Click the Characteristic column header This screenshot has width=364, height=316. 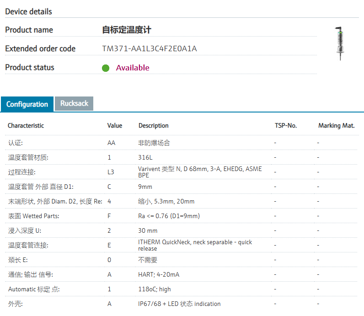click(26, 125)
